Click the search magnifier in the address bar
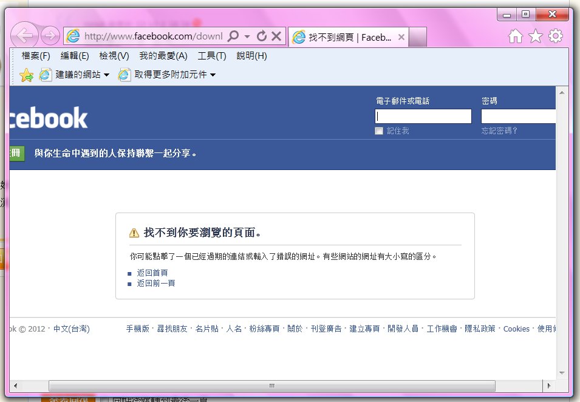Image resolution: width=580 pixels, height=402 pixels. click(x=233, y=36)
